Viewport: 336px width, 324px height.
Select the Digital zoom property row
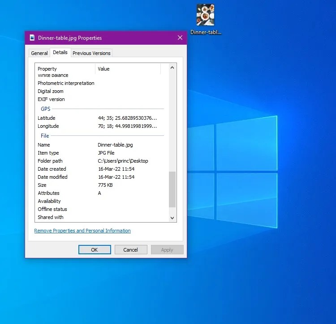[x=101, y=91]
